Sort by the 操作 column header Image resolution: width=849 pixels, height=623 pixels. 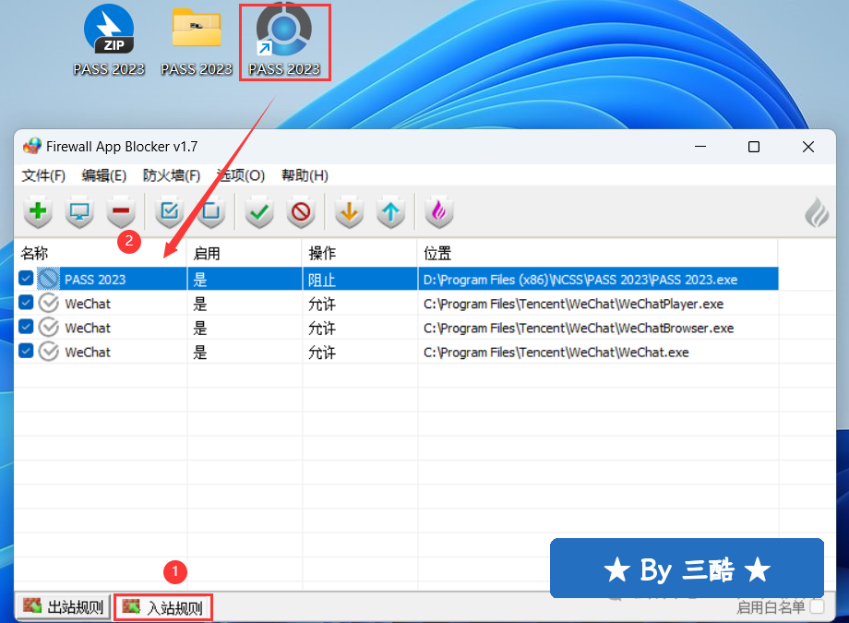coord(360,253)
